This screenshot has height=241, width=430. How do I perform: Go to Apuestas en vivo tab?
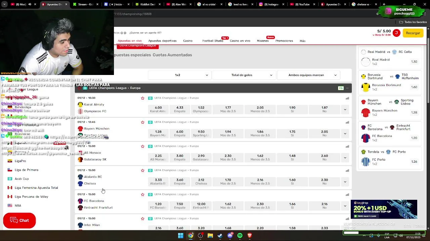[130, 41]
